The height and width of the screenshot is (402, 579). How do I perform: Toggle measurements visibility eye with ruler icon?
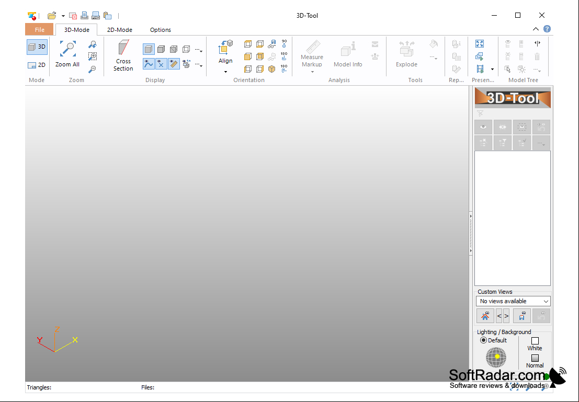pyautogui.click(x=174, y=64)
